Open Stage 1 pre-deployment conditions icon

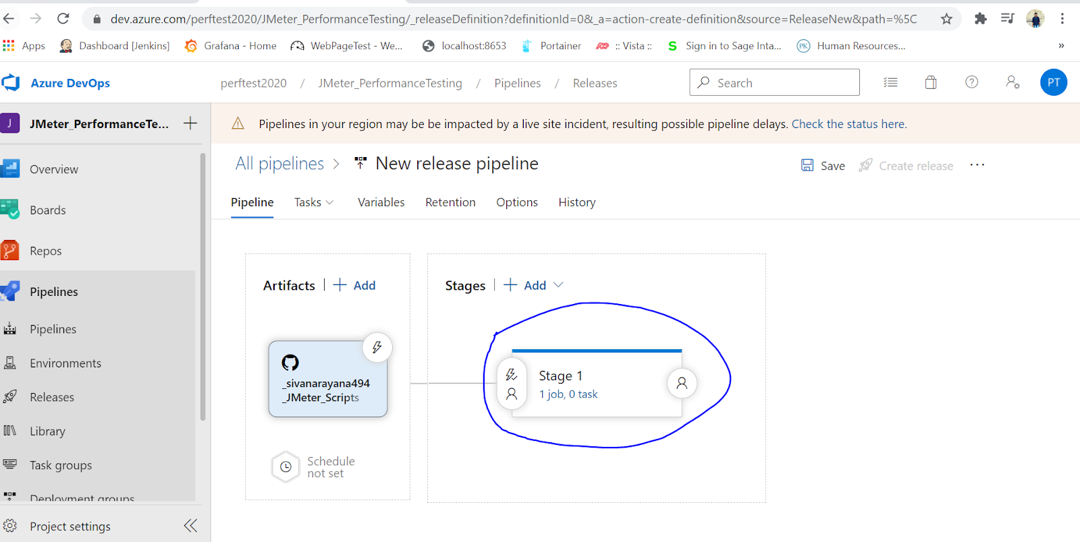point(512,384)
